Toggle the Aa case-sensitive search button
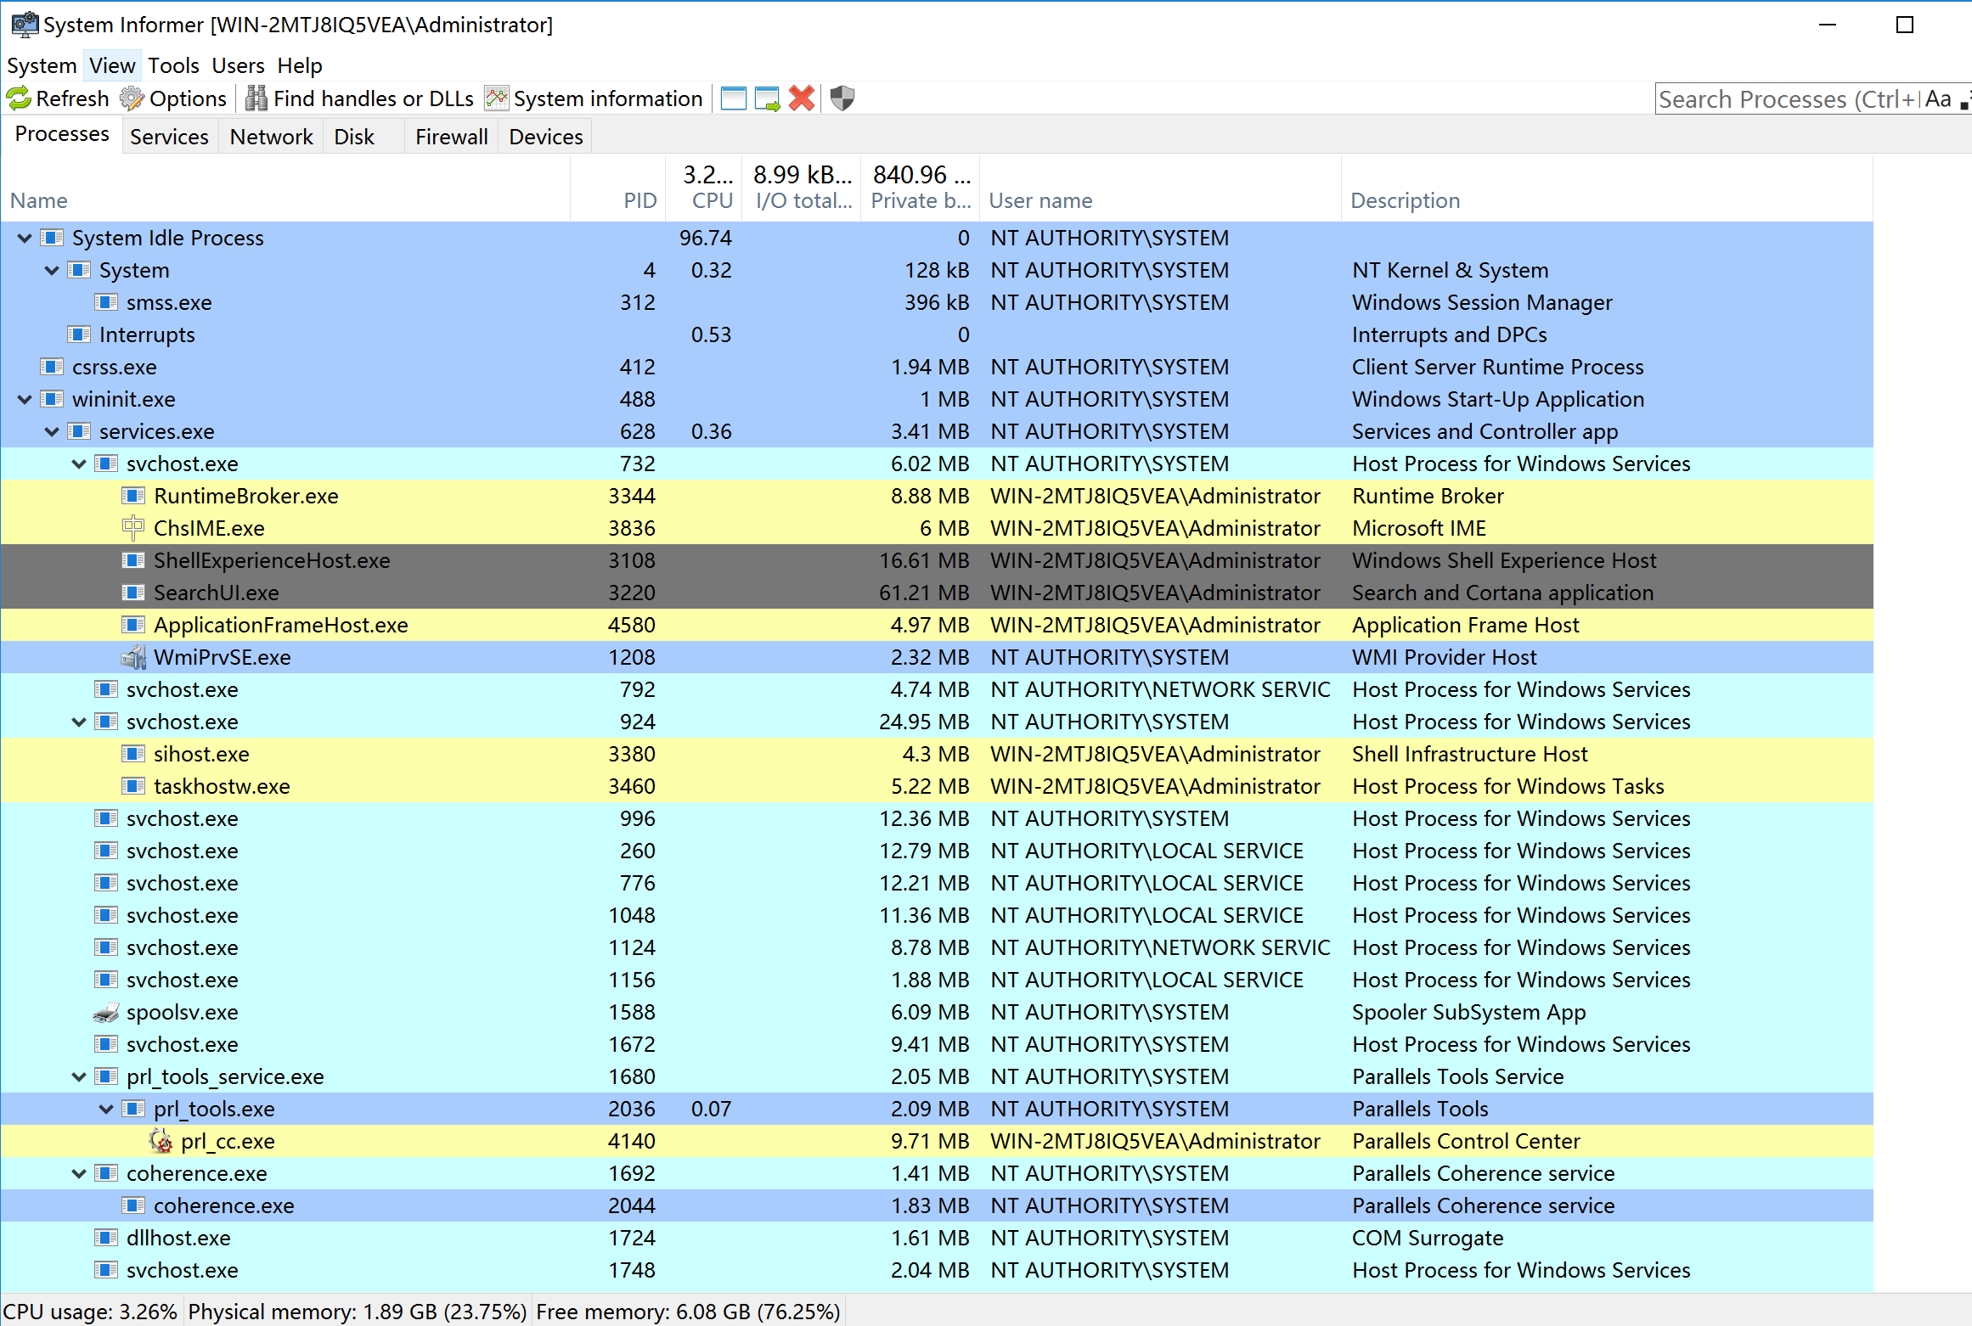1972x1326 pixels. pyautogui.click(x=1938, y=99)
